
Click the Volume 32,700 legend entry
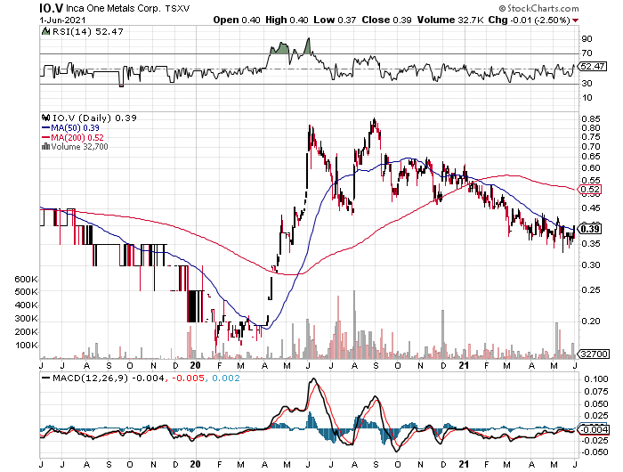coord(79,146)
